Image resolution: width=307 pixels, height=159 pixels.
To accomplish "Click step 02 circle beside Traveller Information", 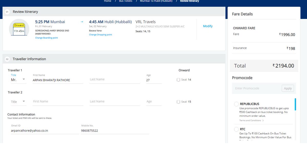I will point(7,59).
